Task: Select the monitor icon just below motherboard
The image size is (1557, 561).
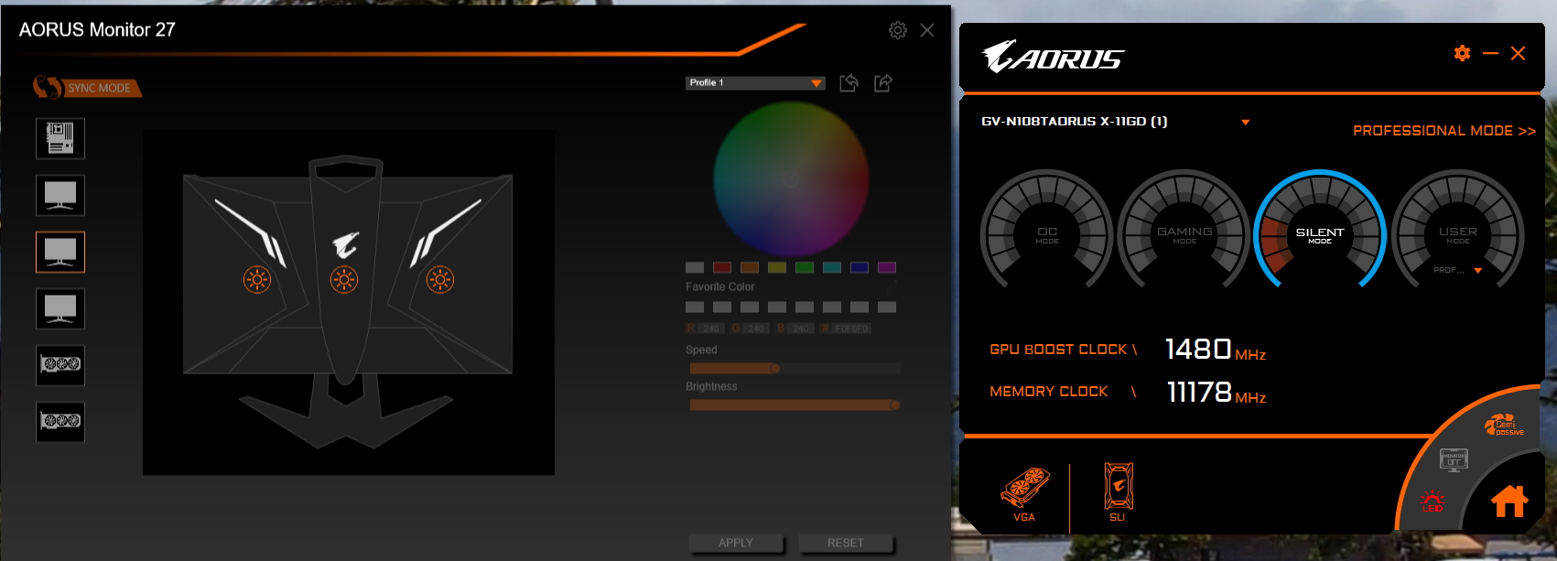Action: coord(60,195)
